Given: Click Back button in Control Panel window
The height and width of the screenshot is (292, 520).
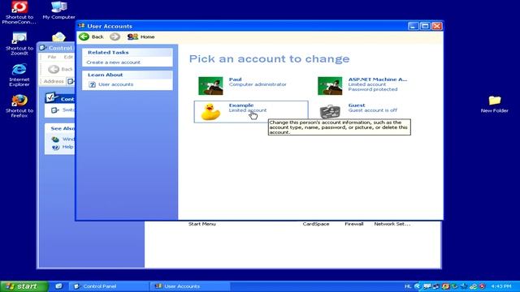Looking at the screenshot, I should click(60, 69).
